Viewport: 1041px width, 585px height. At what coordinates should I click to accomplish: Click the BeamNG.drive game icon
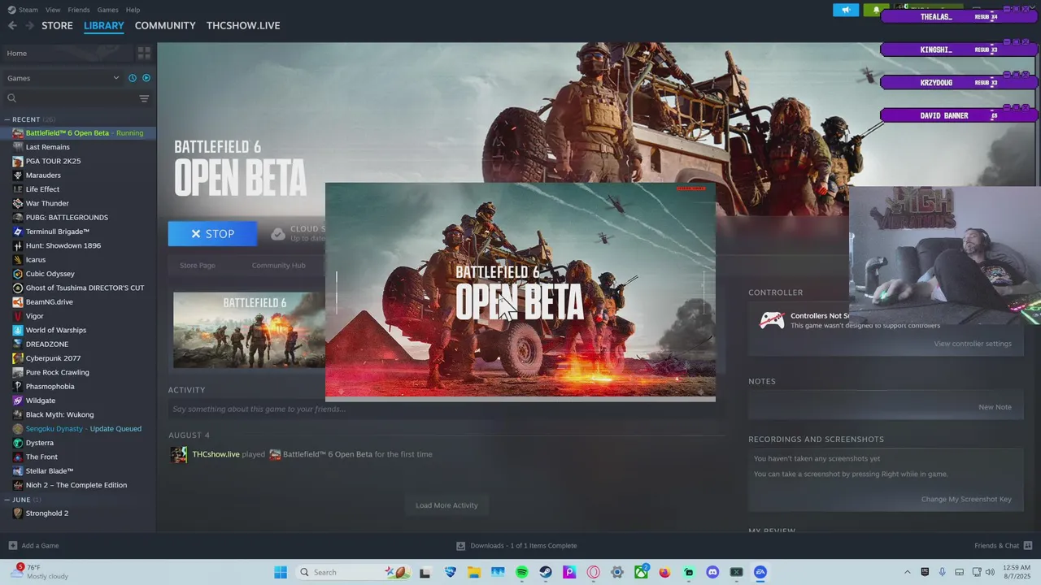tap(18, 302)
